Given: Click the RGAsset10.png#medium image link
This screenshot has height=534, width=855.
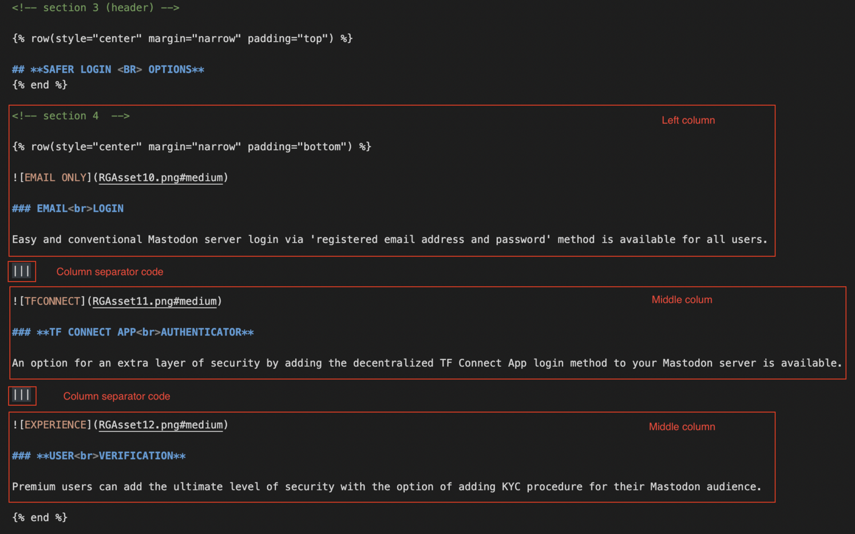Looking at the screenshot, I should click(x=160, y=178).
